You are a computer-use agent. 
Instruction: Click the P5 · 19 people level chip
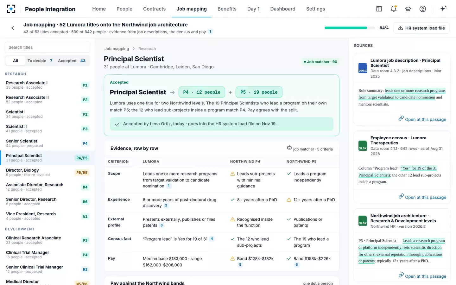(x=259, y=92)
